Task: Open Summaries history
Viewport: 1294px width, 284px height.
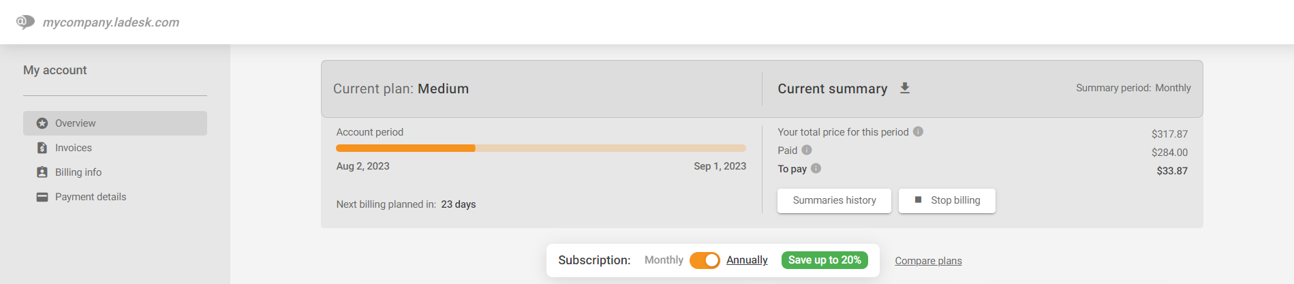Action: coord(834,200)
